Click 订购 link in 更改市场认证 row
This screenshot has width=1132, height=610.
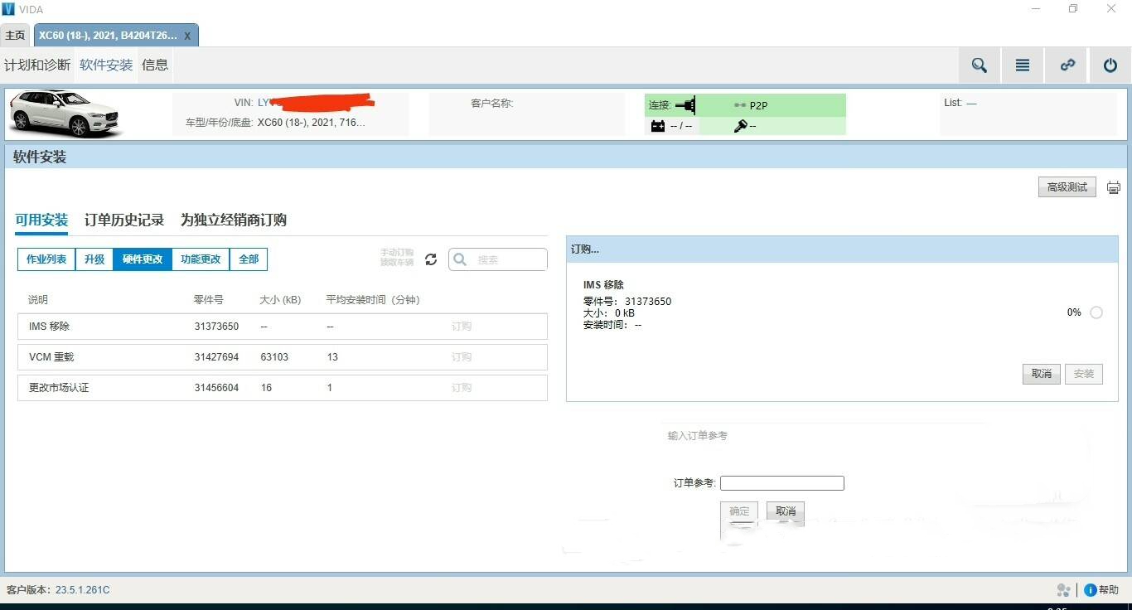point(462,388)
